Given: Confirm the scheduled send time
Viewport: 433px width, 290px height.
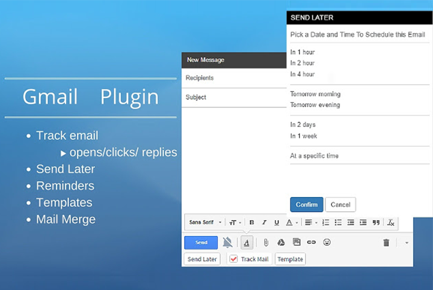Looking at the screenshot, I should (307, 205).
